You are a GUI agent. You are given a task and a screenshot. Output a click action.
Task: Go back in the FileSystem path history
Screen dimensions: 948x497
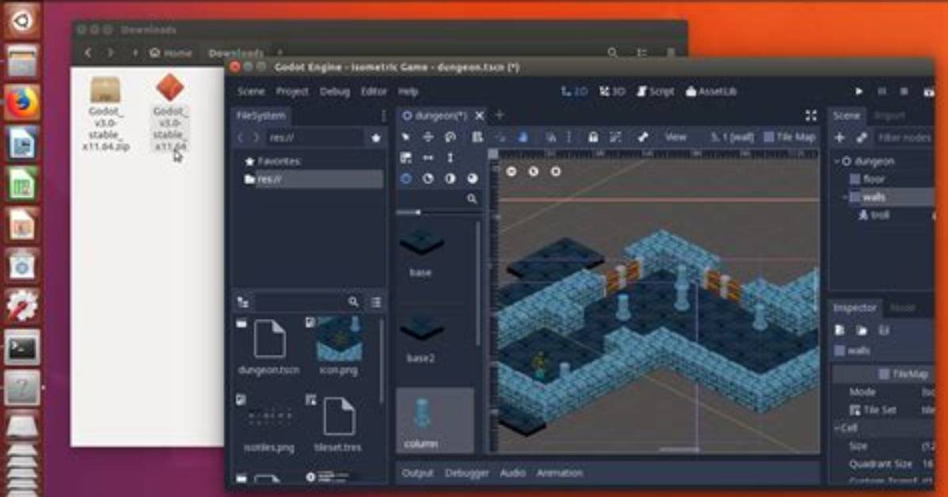click(x=240, y=138)
